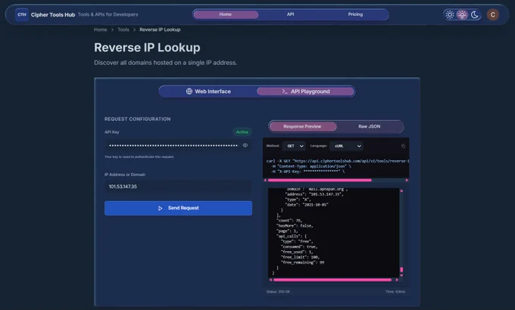Viewport: 515px width, 310px height.
Task: Click the CTH logo icon
Action: pyautogui.click(x=22, y=14)
